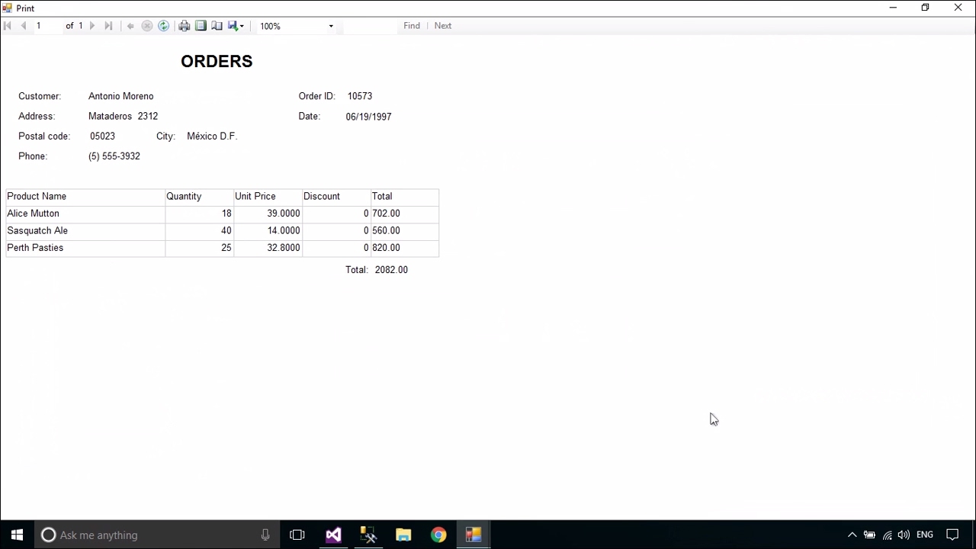Open network Wi-Fi settings in tray
This screenshot has width=976, height=549.
887,535
